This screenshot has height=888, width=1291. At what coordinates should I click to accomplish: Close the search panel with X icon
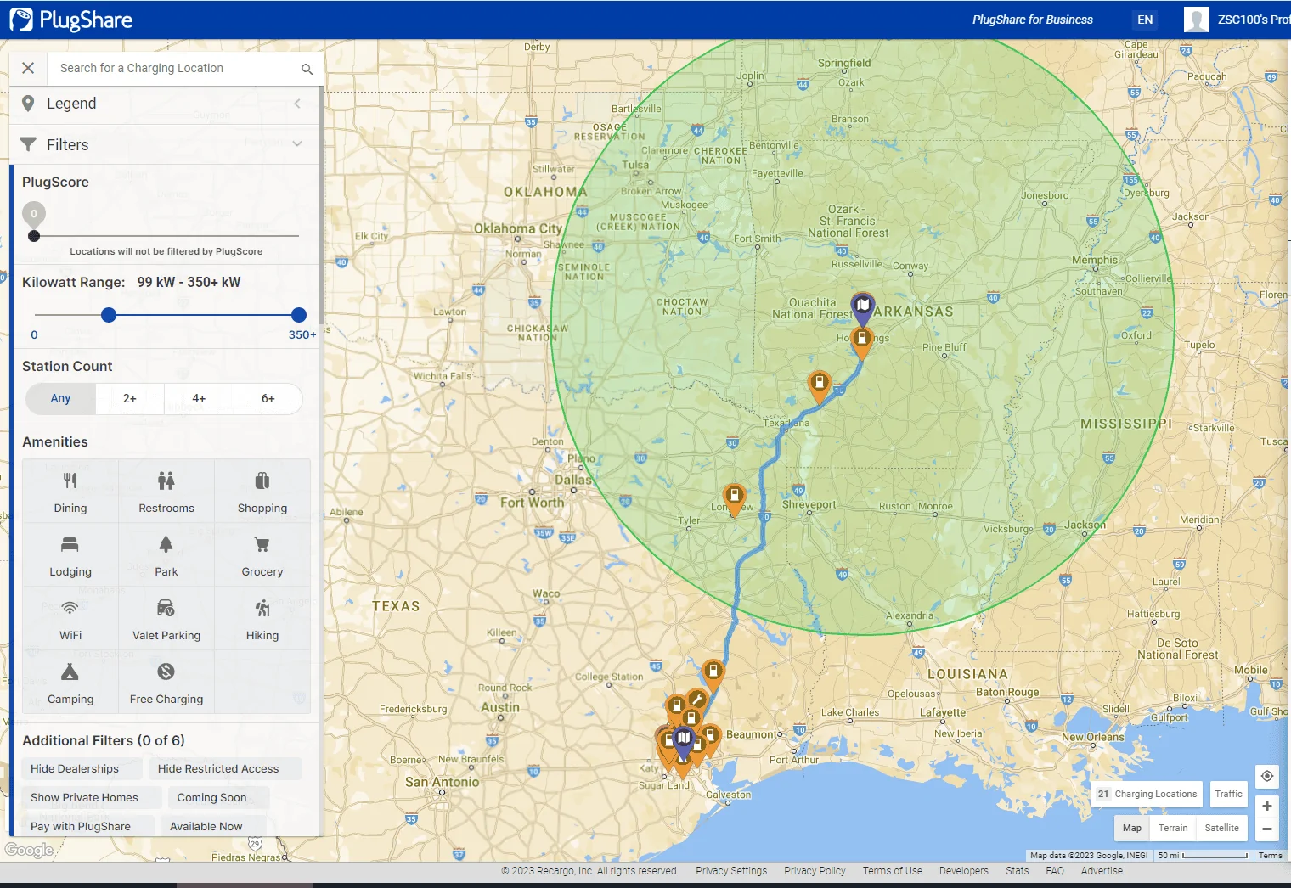click(x=28, y=68)
